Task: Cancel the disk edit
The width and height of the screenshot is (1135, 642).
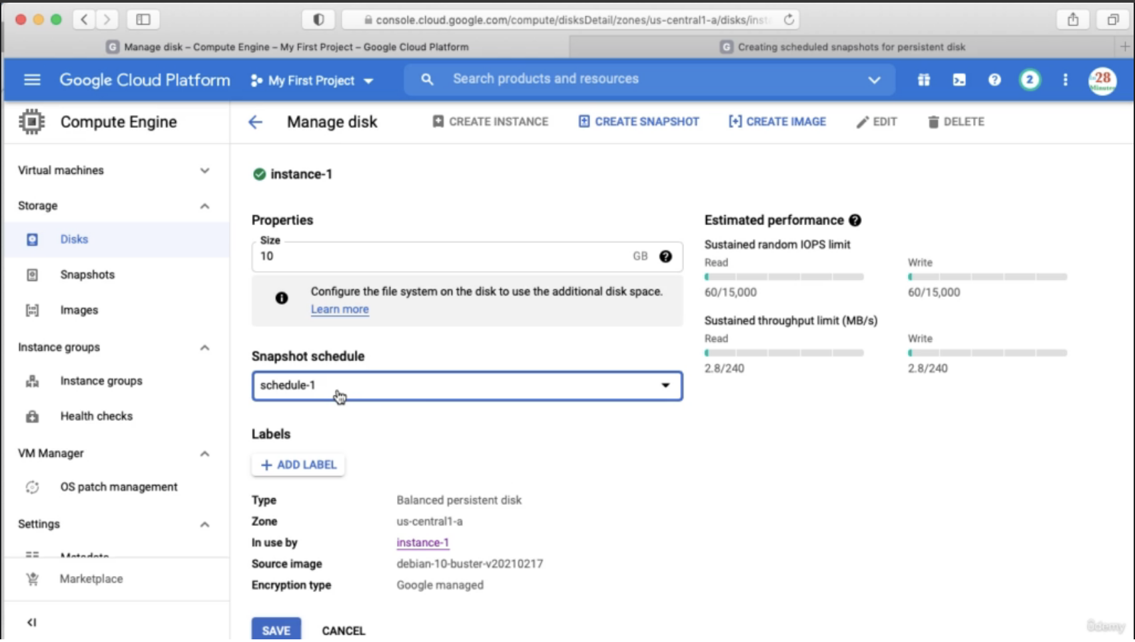Action: [344, 631]
